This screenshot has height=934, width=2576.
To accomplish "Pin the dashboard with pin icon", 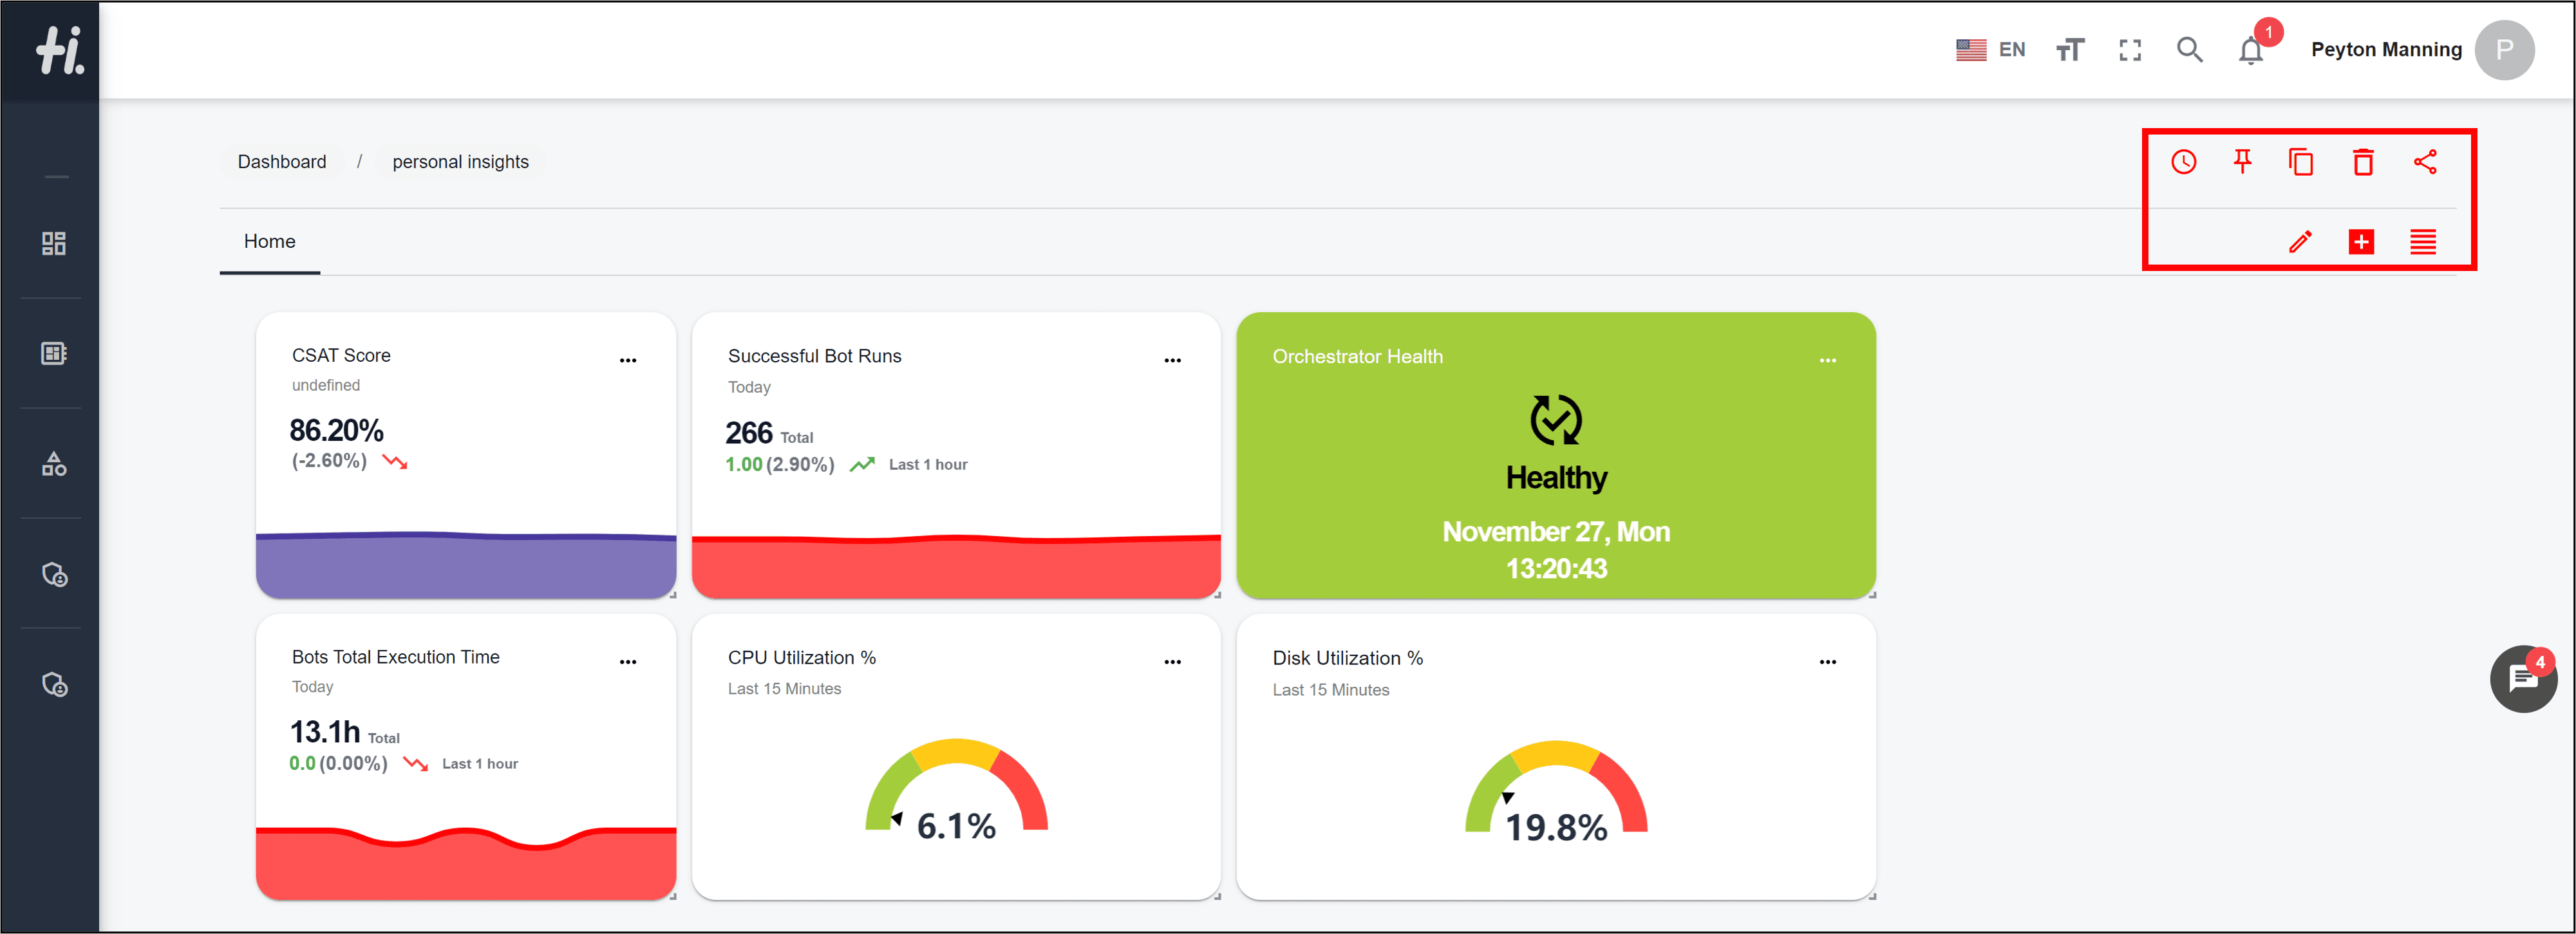I will [2243, 162].
